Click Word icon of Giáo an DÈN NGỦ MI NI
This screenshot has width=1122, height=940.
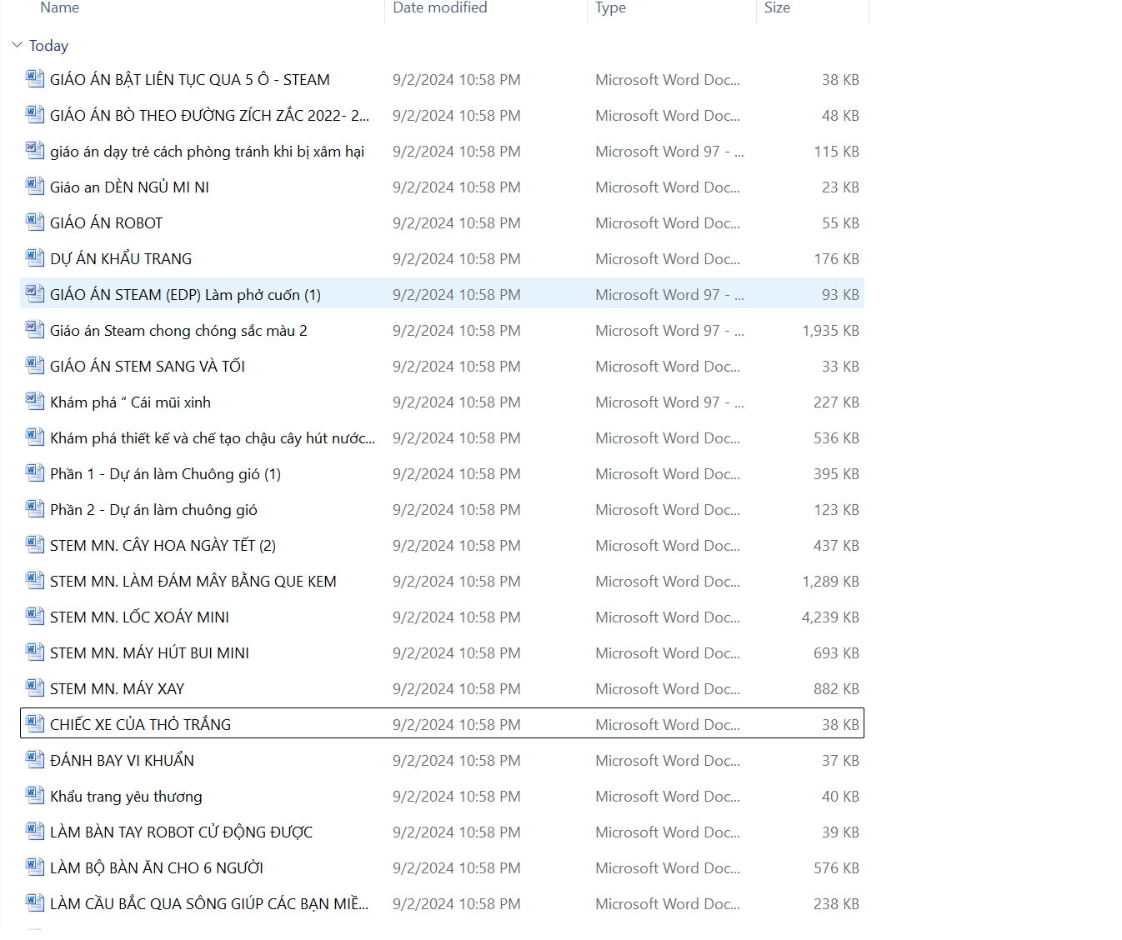pyautogui.click(x=35, y=187)
